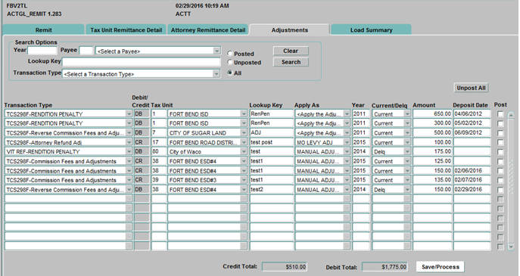The height and width of the screenshot is (276, 520).
Task: Click the 135.00 amount cell
Action: pos(432,180)
